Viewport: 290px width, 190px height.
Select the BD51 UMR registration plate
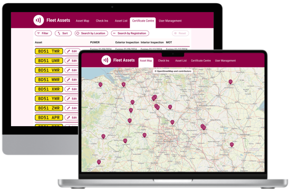coord(49,61)
